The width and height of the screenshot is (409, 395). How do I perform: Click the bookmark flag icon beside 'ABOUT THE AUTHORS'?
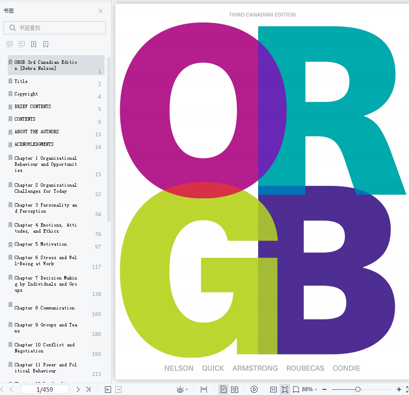[x=10, y=132]
